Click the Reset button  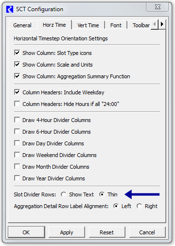pos(107,232)
